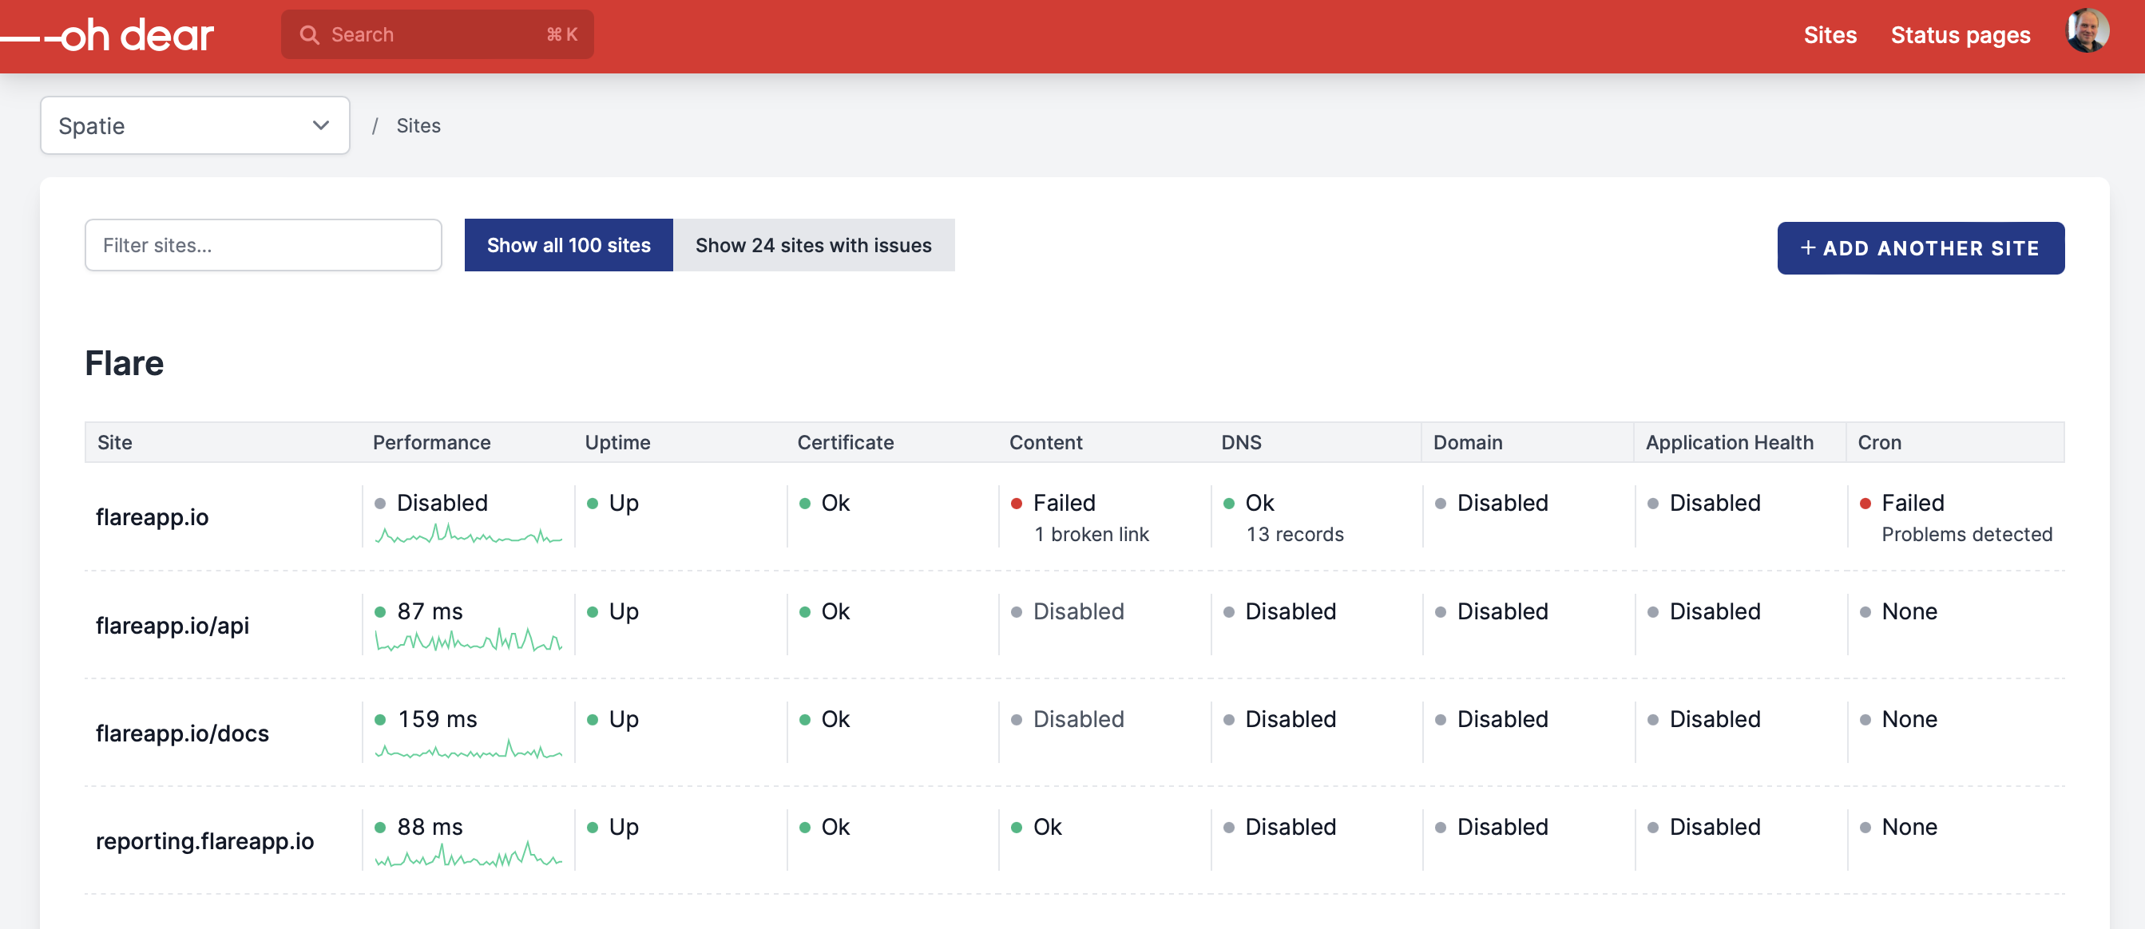Open the Status pages navigation link
The width and height of the screenshot is (2145, 929).
pyautogui.click(x=1961, y=34)
